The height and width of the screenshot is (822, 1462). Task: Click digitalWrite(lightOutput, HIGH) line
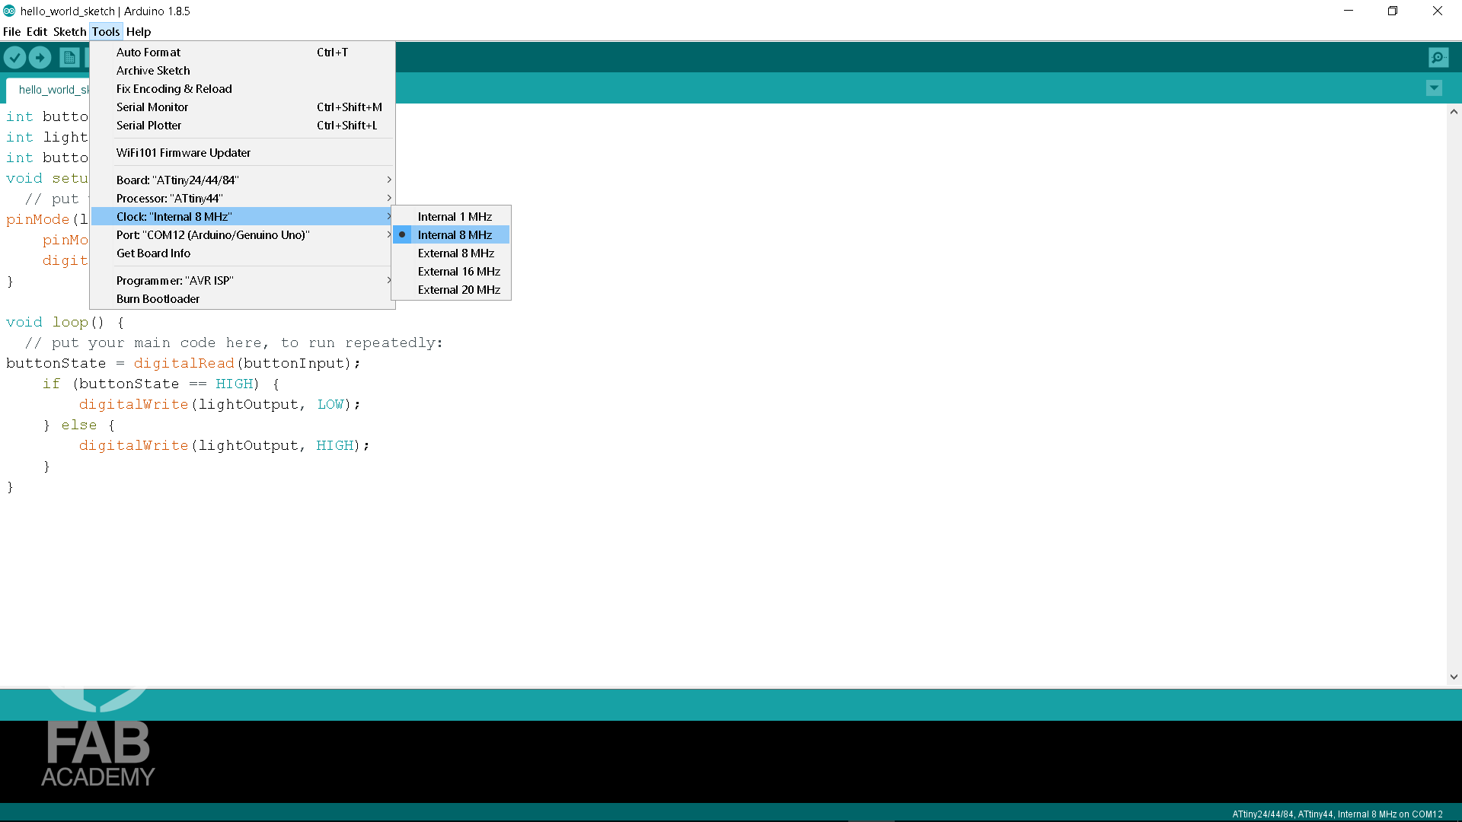click(x=225, y=446)
